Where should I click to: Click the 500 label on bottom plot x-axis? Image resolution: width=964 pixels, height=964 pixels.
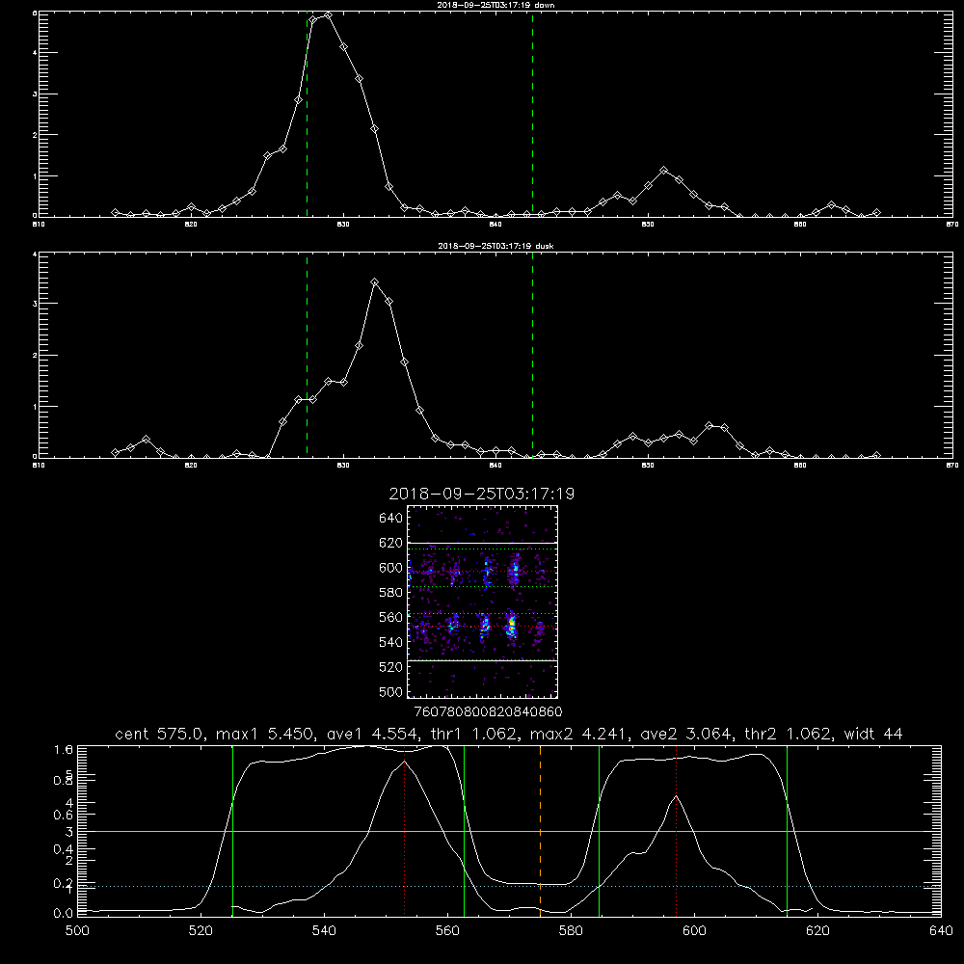coord(77,931)
